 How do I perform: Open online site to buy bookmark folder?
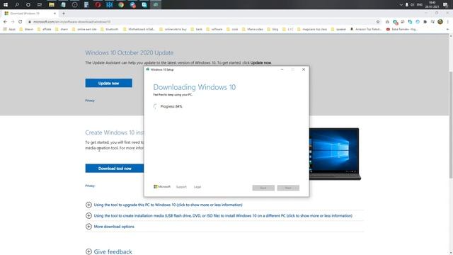[173, 29]
